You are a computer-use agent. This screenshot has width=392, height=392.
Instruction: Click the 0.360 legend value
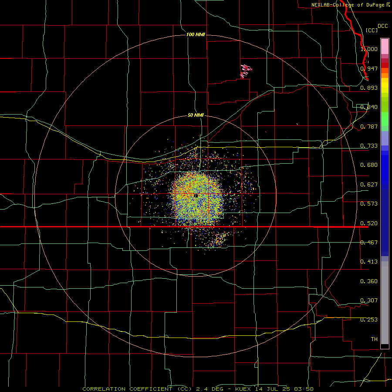coord(369,281)
